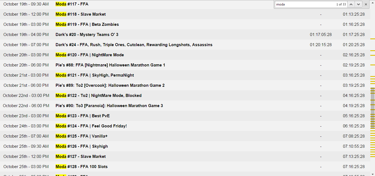
Task: Open Moda #123 - FFA | Best PvE
Action: point(82,116)
